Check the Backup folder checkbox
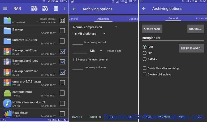Image resolution: width=207 pixels, height=122 pixels. (x=62, y=31)
